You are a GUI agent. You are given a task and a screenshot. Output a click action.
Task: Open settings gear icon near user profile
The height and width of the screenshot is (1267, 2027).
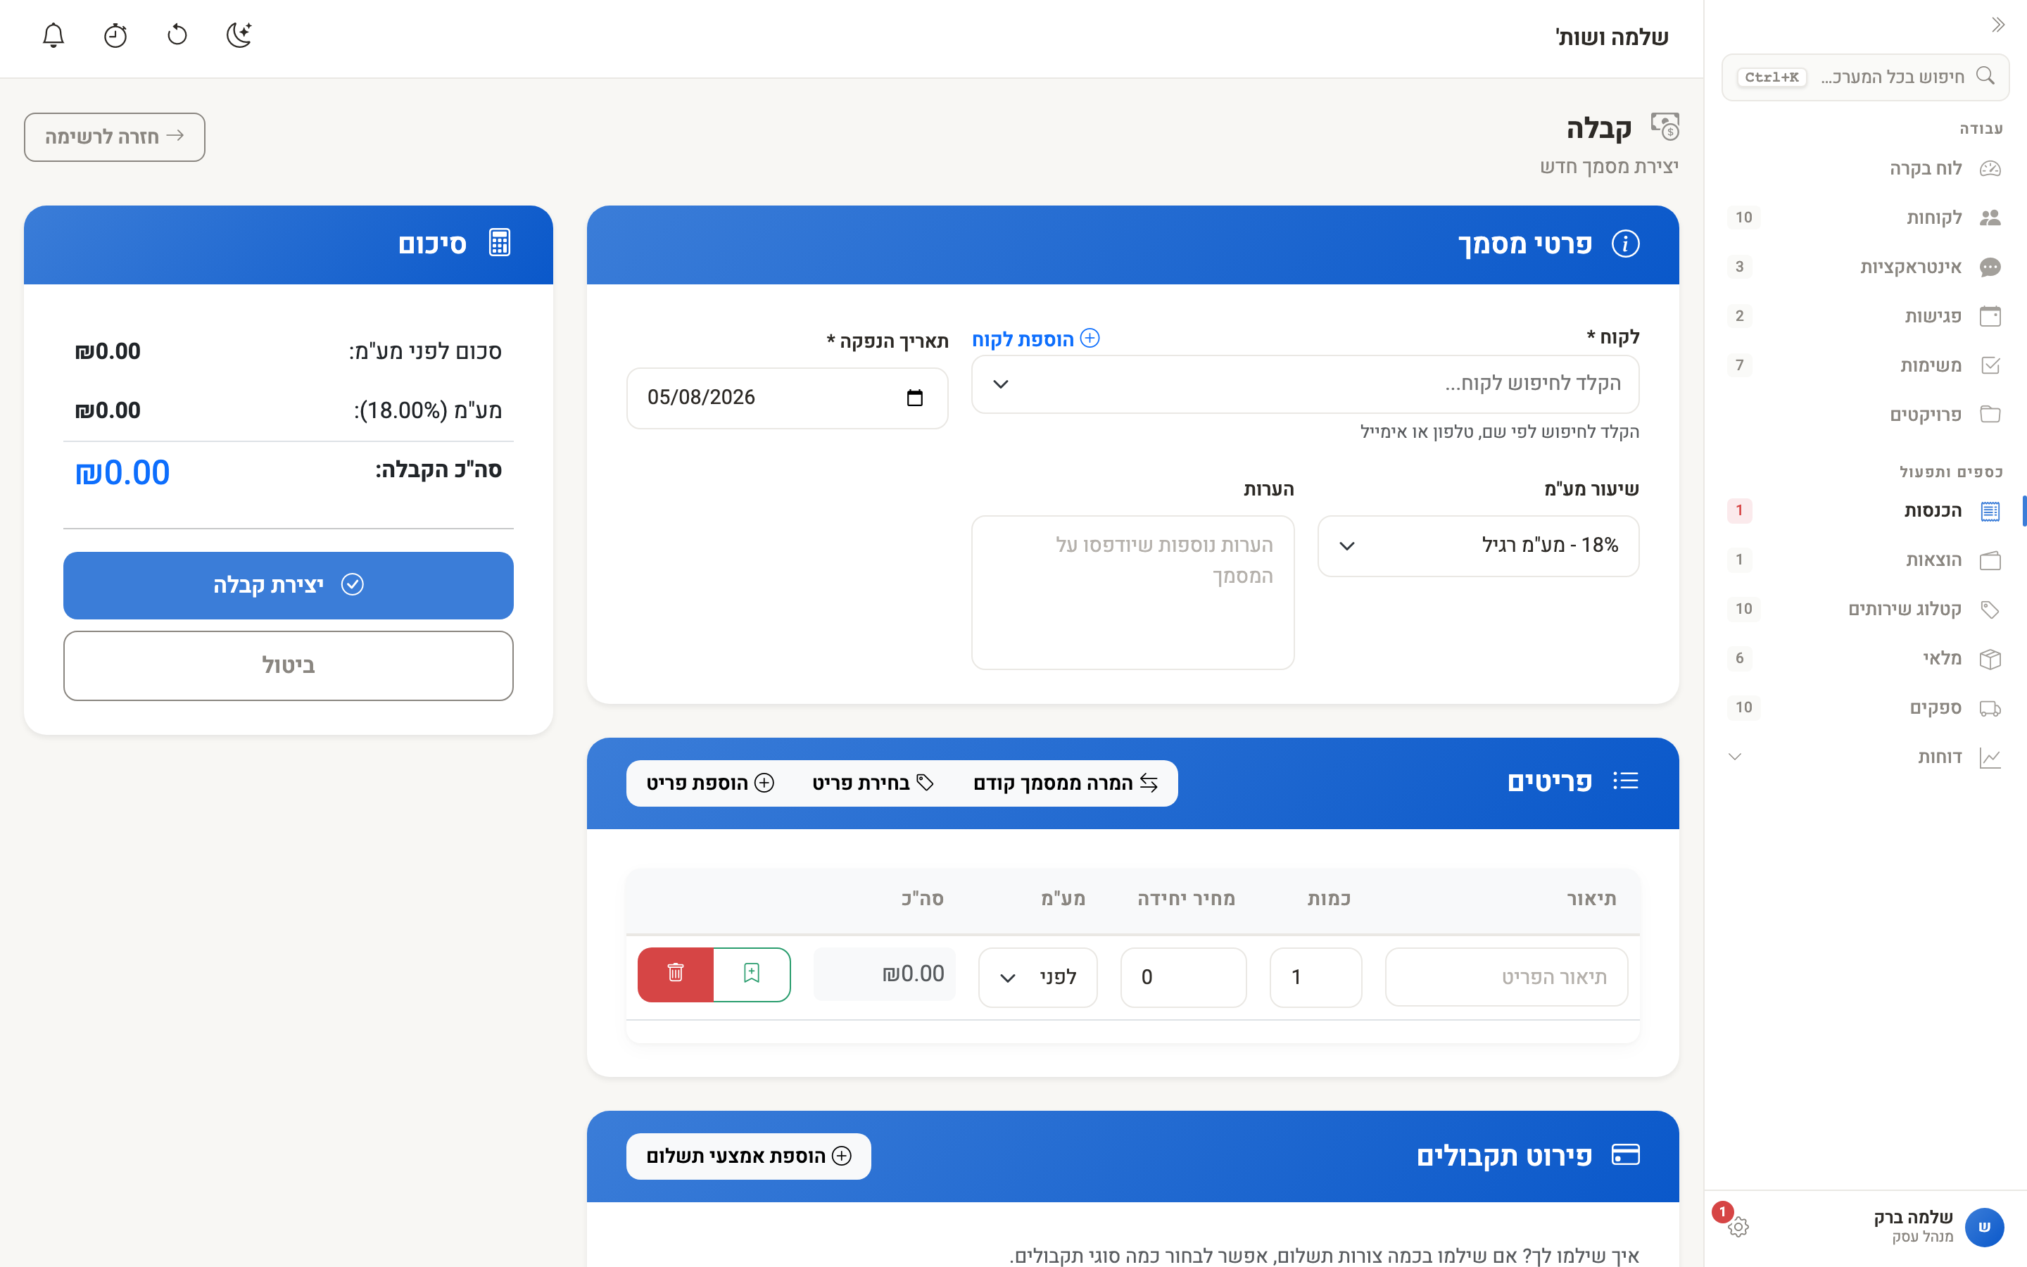click(1739, 1228)
